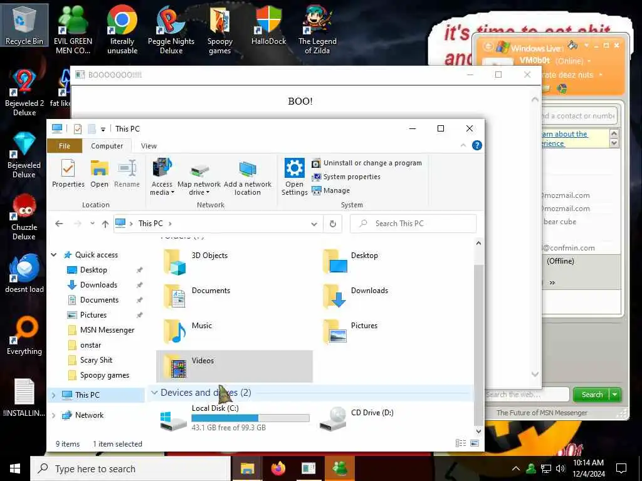Viewport: 642px width, 481px height.
Task: Select MSN Messenger folder in sidebar
Action: pos(107,330)
